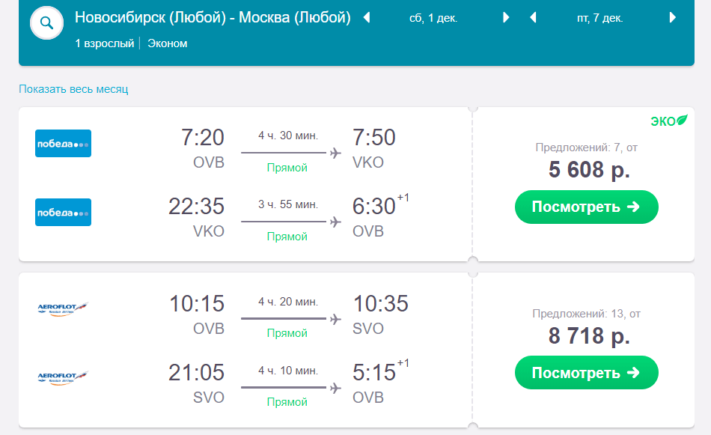The height and width of the screenshot is (435, 711).
Task: Click the Новосибирск - Москва route title
Action: point(213,17)
